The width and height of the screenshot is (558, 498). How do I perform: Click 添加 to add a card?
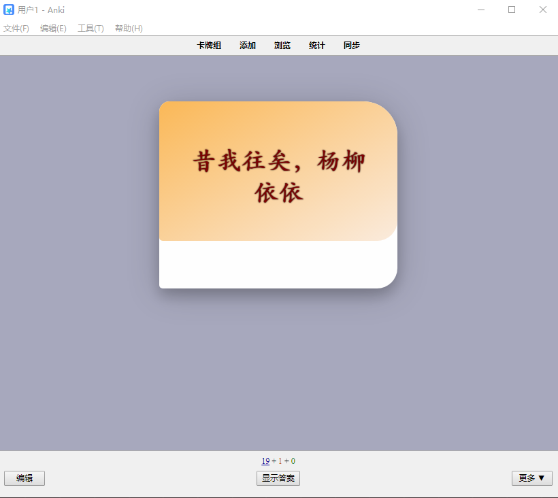(x=247, y=46)
